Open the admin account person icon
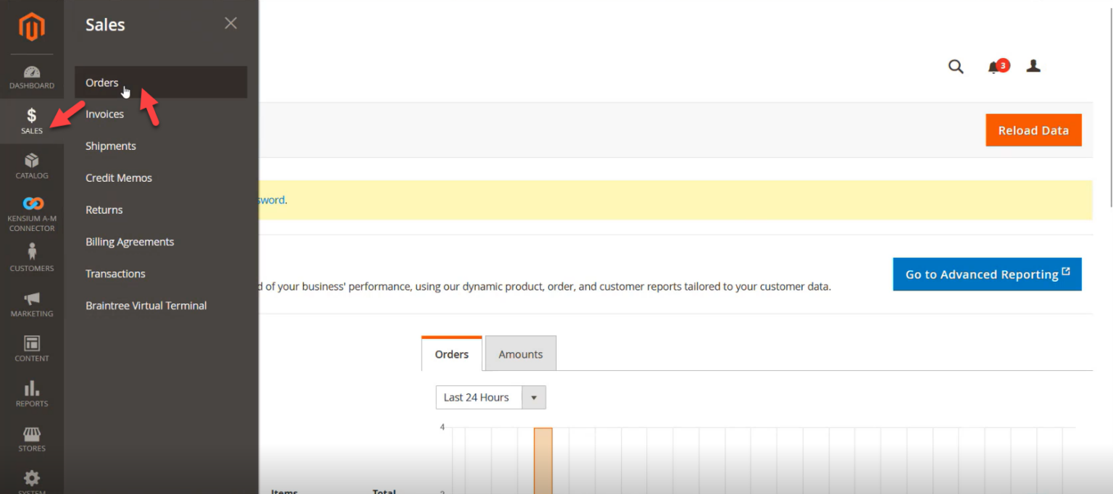Viewport: 1113px width, 494px height. 1033,66
